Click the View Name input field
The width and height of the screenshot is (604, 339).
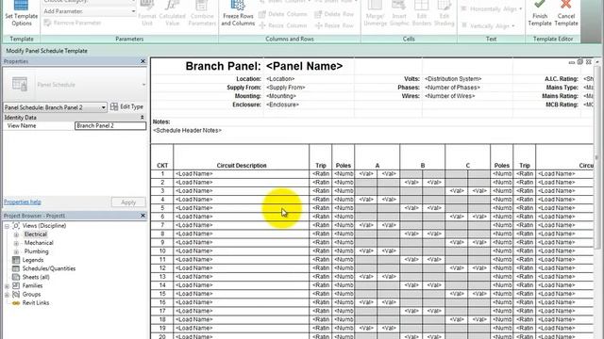click(110, 125)
